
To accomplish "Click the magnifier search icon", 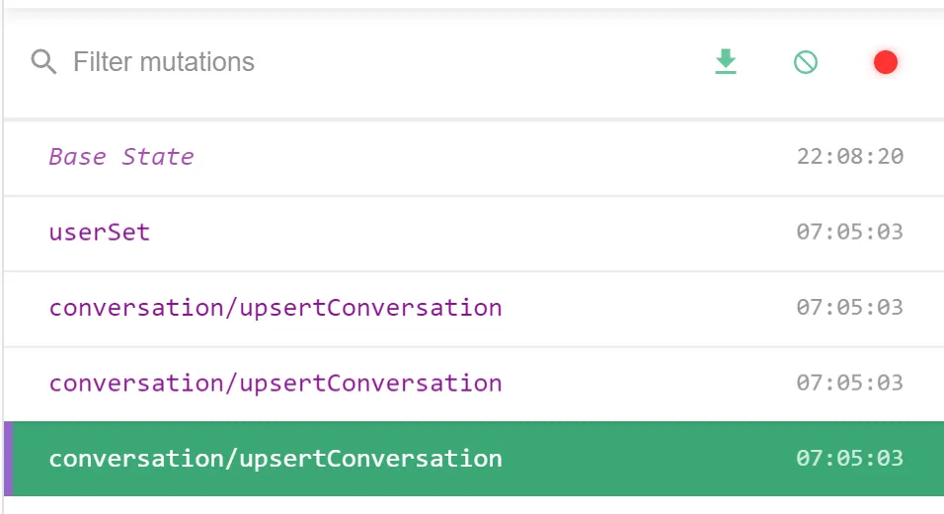I will 43,63.
